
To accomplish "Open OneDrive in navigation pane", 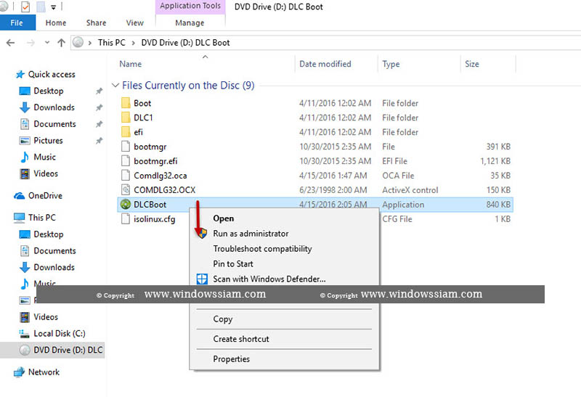I will 45,195.
